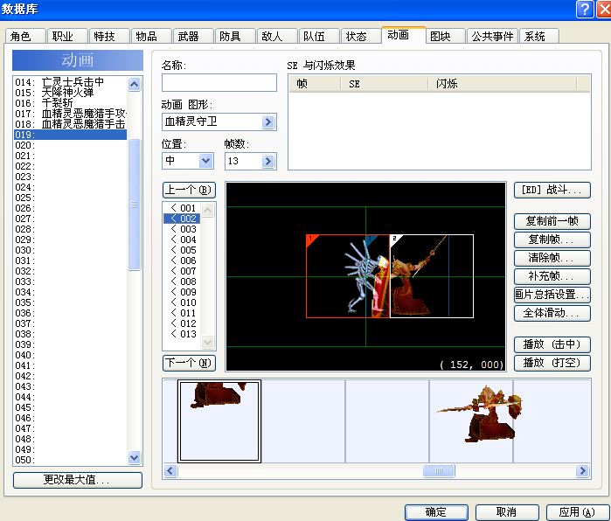Image resolution: width=611 pixels, height=521 pixels.
Task: Select animation 017: 血精灵恶魔猎手攻
Action: [70, 114]
